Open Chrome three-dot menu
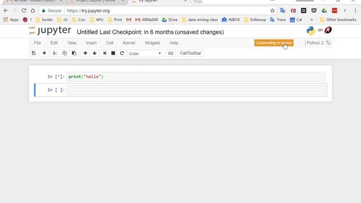Screen dimensions: 361x203 point(355,11)
